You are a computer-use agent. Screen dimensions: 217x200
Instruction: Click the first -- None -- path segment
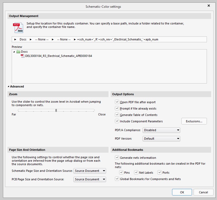pyautogui.click(x=42, y=39)
